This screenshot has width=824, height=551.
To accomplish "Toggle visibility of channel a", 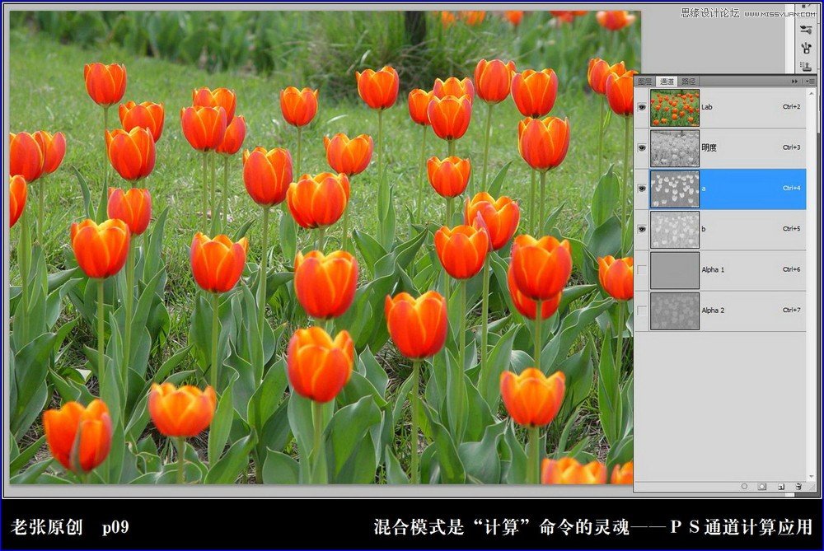I will click(642, 189).
